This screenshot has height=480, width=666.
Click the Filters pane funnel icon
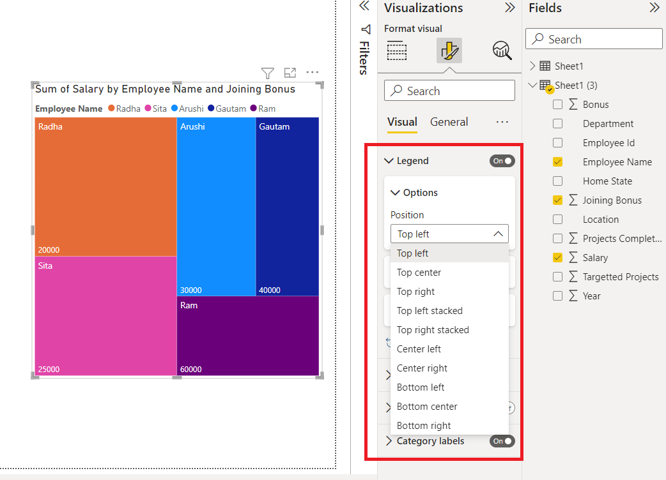coord(366,29)
